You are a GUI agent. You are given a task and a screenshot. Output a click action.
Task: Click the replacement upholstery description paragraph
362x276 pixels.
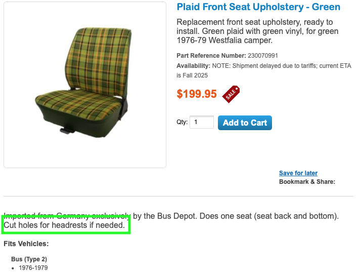257,31
